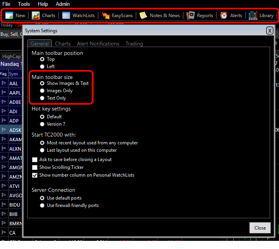Switch to the Trading settings tab

pyautogui.click(x=134, y=44)
